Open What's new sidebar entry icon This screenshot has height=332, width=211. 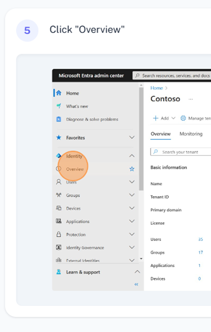click(59, 106)
